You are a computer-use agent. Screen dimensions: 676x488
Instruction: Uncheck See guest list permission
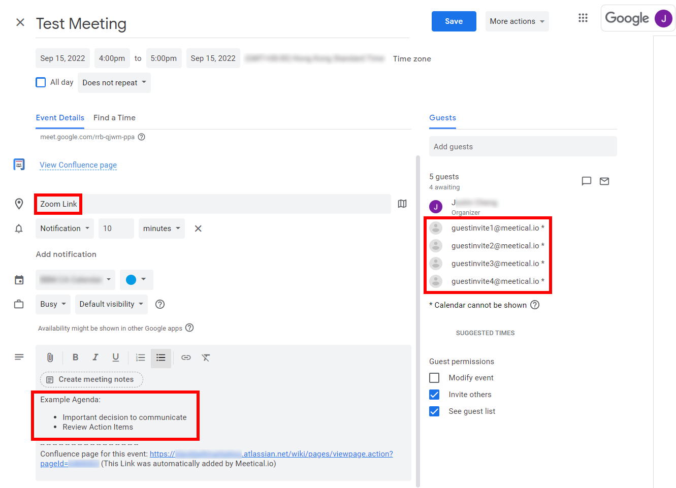[434, 411]
